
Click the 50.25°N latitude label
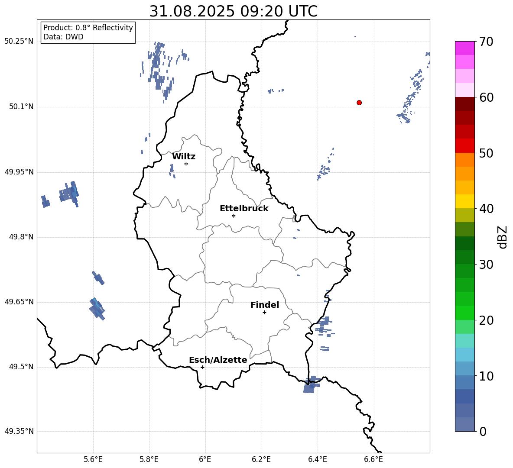[19, 42]
